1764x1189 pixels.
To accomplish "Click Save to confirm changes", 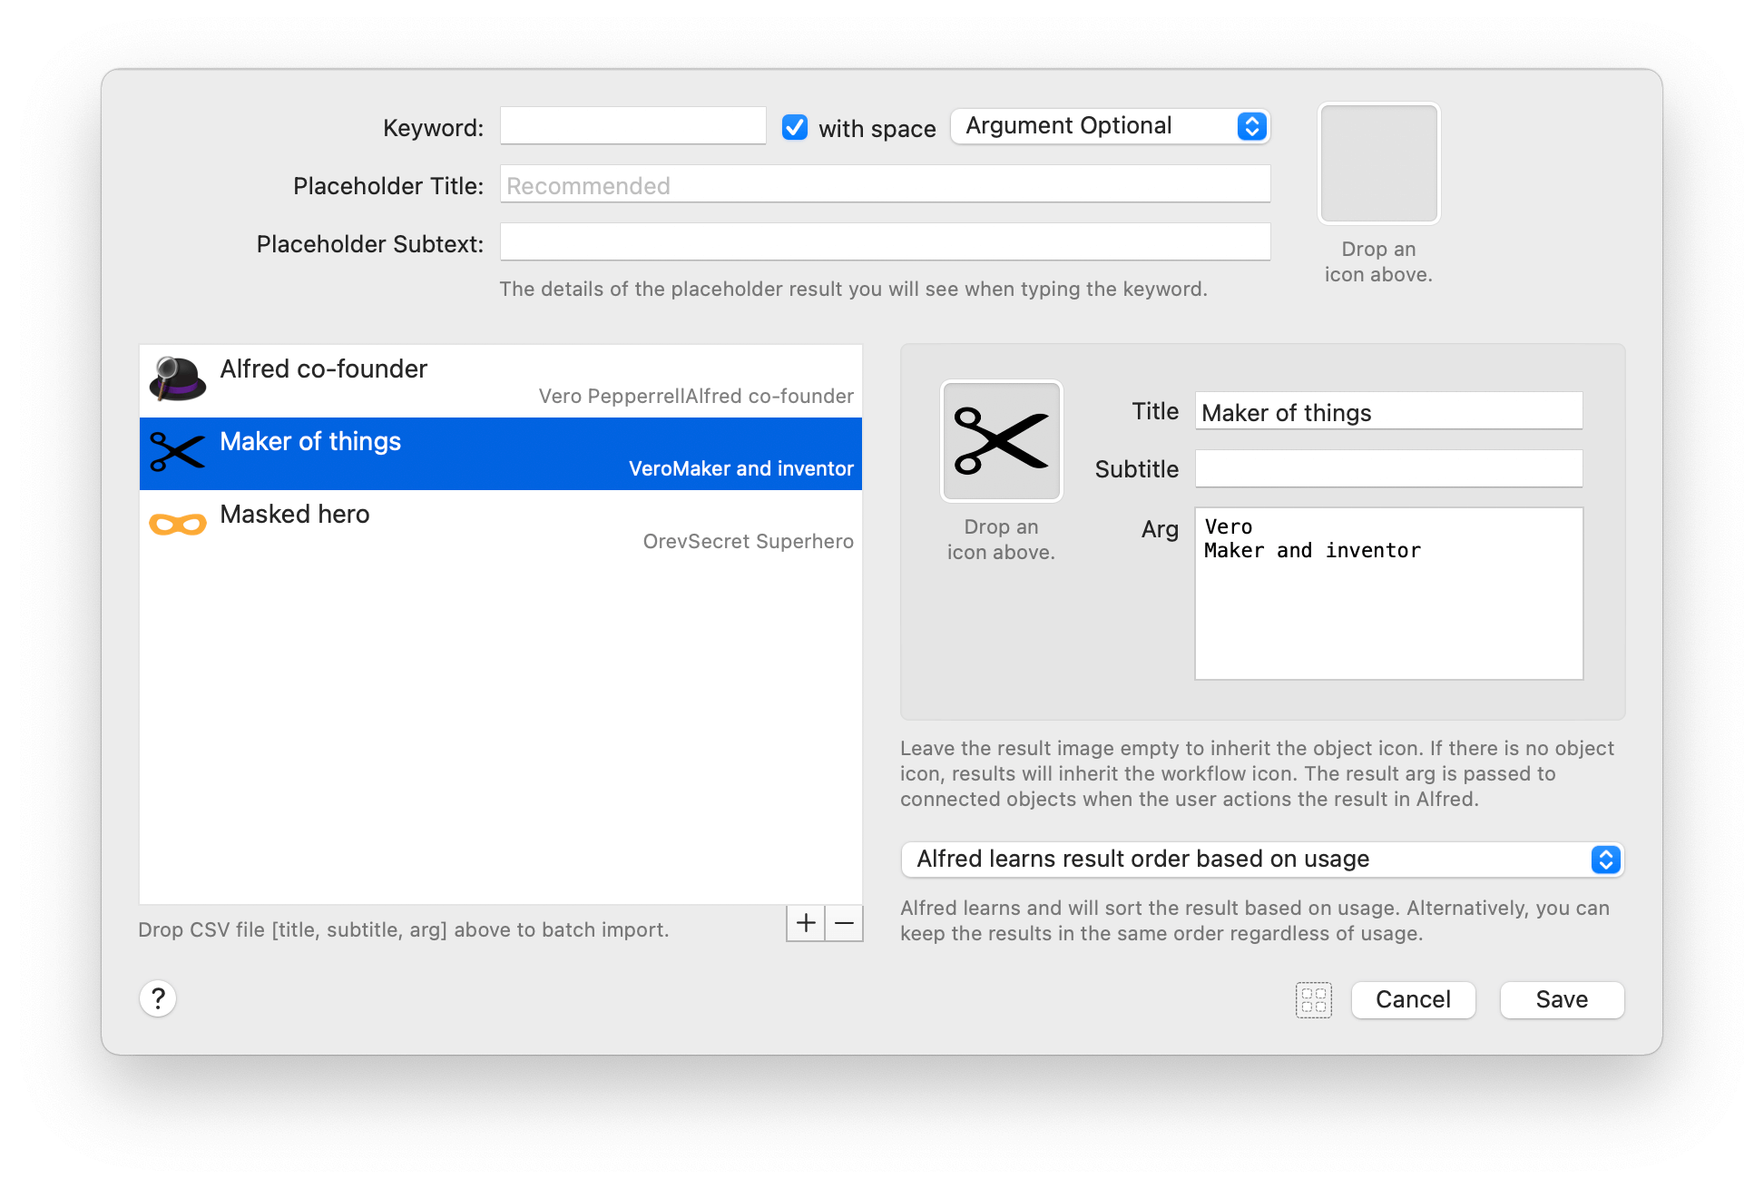I will pos(1562,999).
